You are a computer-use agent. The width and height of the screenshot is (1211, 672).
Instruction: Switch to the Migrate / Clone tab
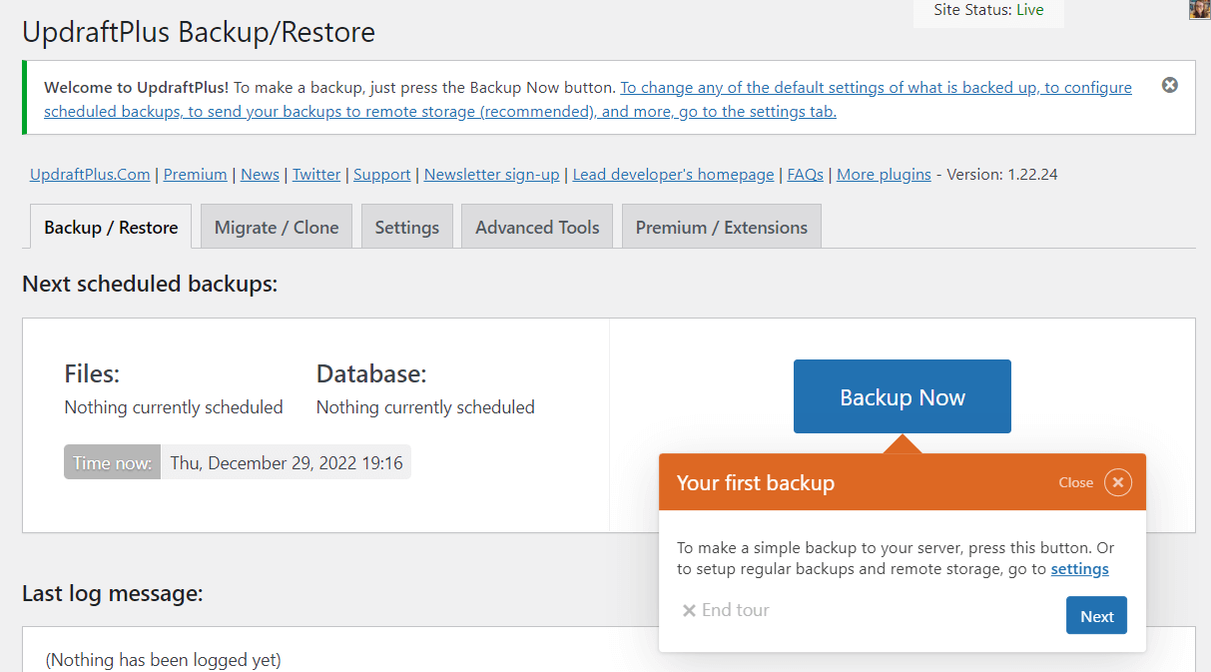point(276,227)
